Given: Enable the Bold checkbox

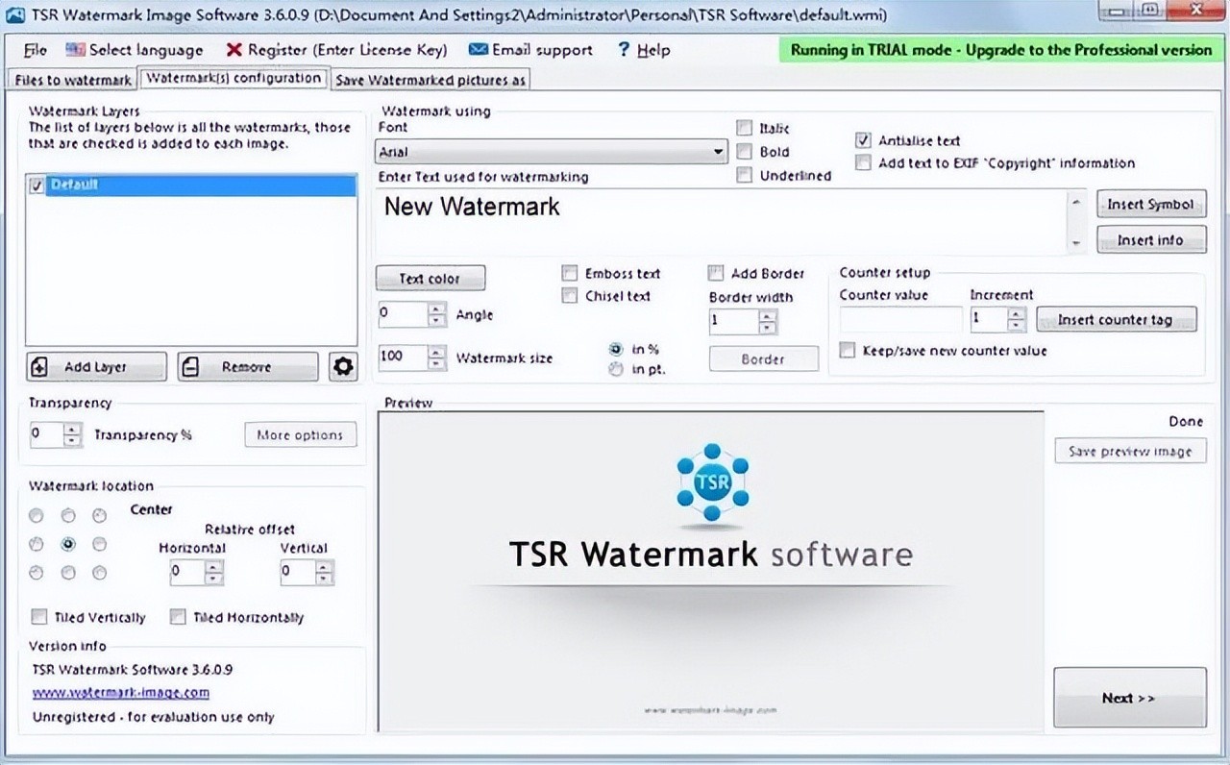Looking at the screenshot, I should [745, 152].
